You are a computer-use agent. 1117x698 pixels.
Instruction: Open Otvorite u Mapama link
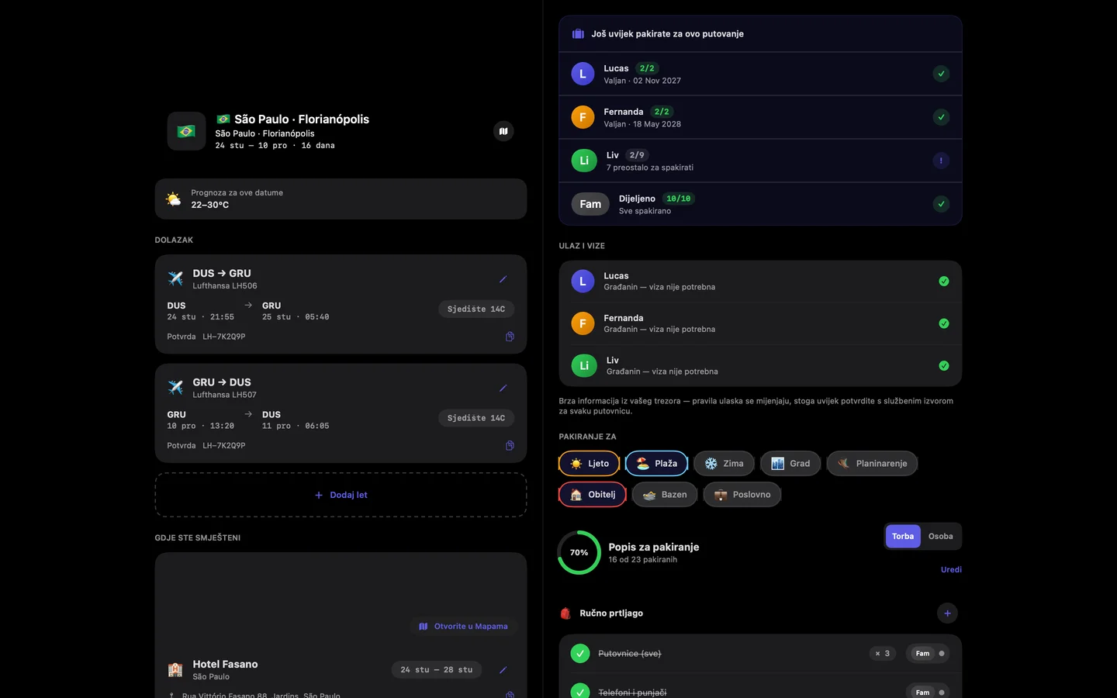(x=464, y=627)
